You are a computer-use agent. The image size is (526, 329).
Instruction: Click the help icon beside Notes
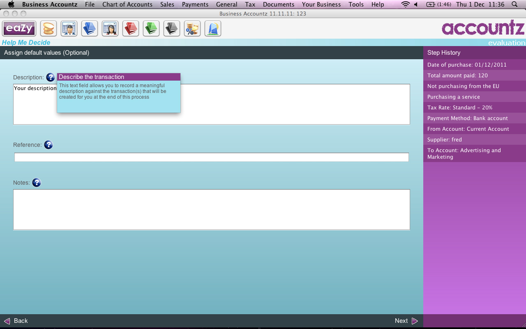[37, 183]
